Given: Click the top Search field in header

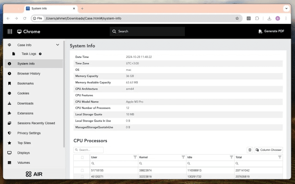Looking at the screenshot, I should coord(147,31).
